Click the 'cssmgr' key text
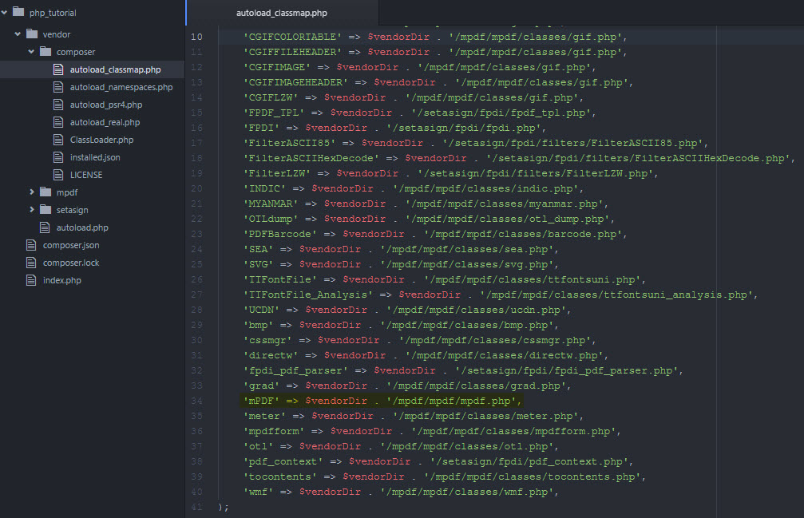Viewport: 804px width, 518px height. (x=267, y=340)
